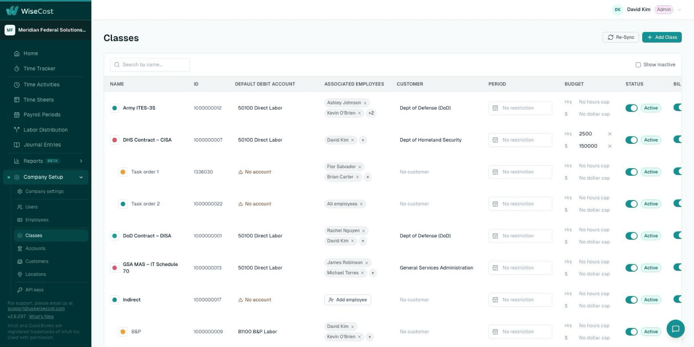Clear the 2500 hours budget value

[x=609, y=134]
